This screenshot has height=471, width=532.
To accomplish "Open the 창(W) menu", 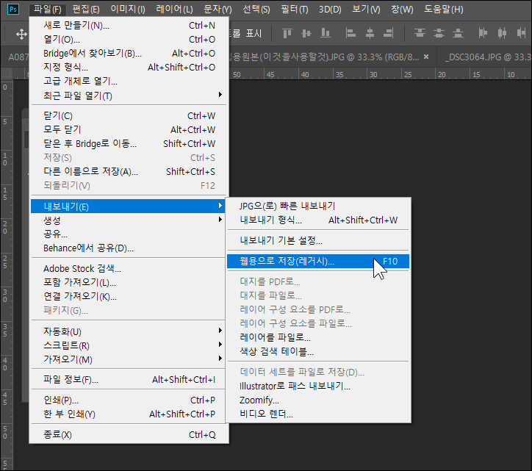I will click(402, 9).
